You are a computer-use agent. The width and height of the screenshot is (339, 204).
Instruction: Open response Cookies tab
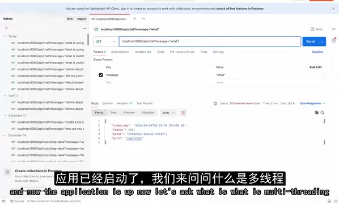(108, 103)
